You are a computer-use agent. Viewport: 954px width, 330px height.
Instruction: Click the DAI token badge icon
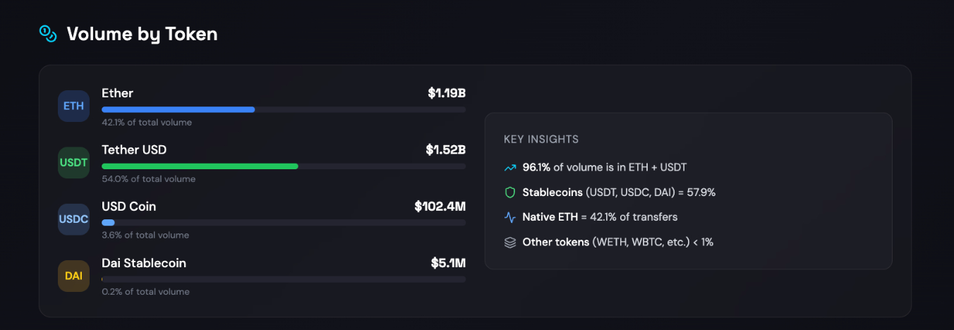(x=73, y=276)
